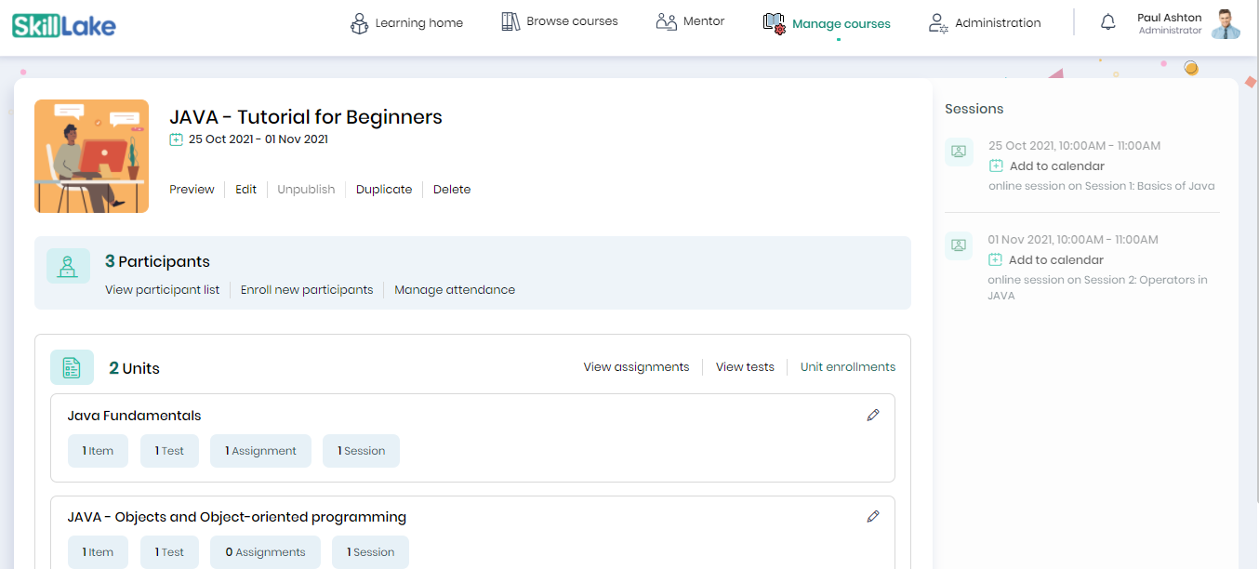
Task: Click the course title JAVA - Tutorial for Beginners
Action: (306, 117)
